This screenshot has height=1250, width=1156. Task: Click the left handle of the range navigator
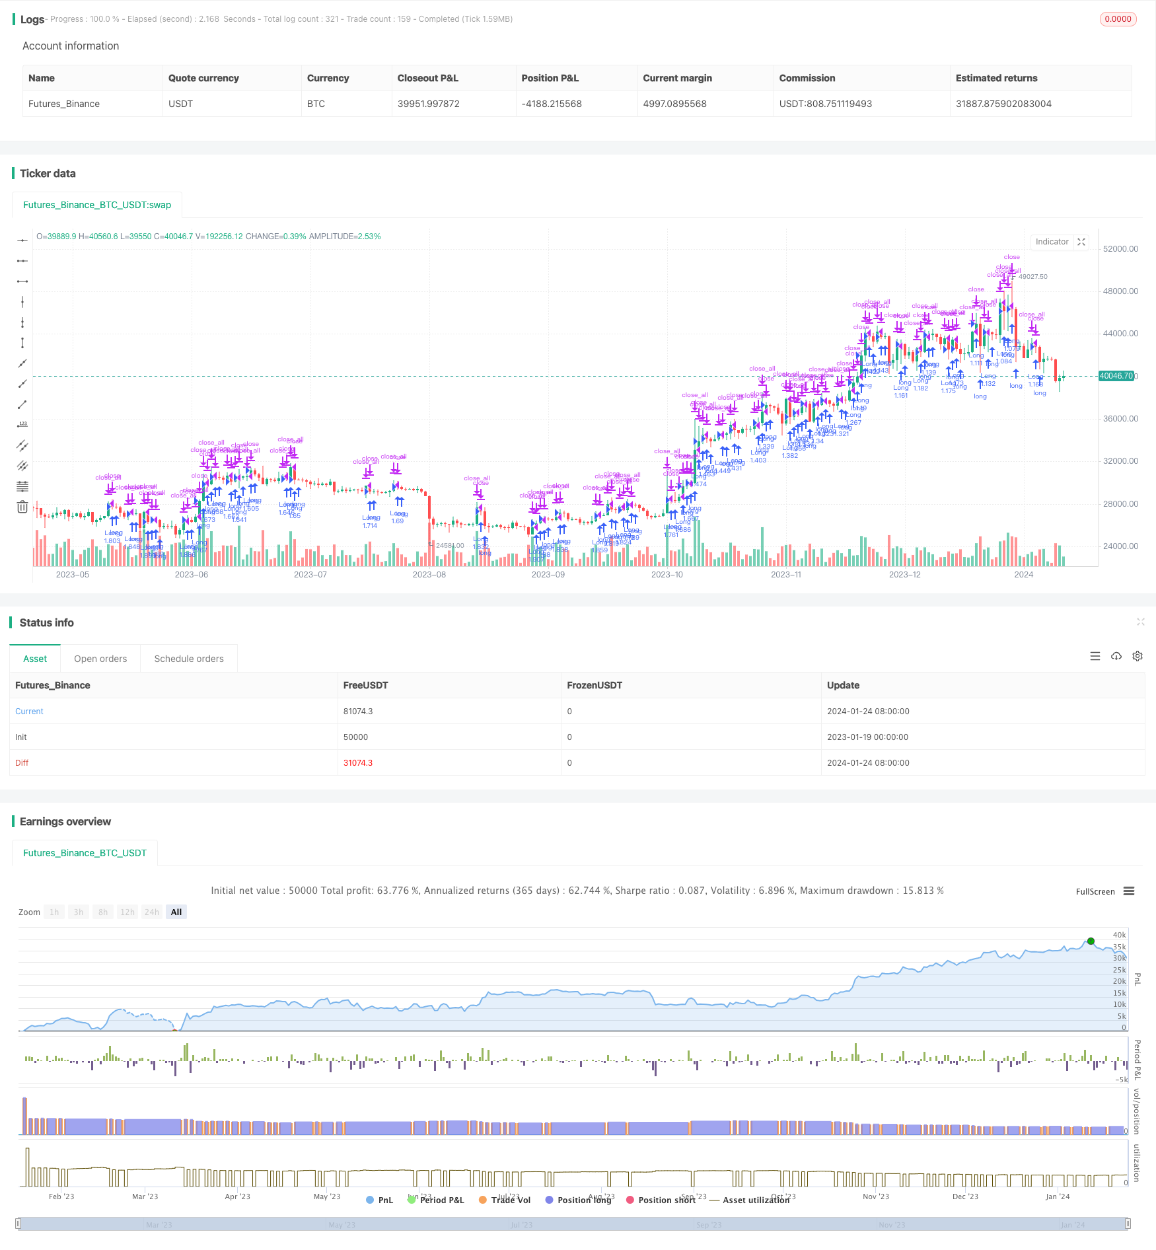coord(18,1224)
